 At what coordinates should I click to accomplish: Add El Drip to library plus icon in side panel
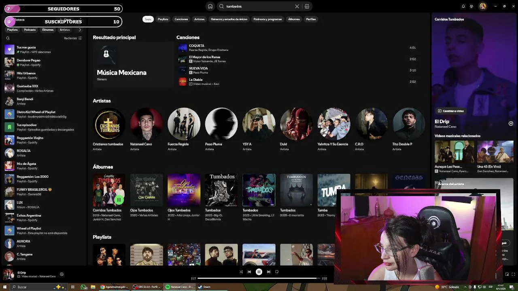[x=511, y=123]
